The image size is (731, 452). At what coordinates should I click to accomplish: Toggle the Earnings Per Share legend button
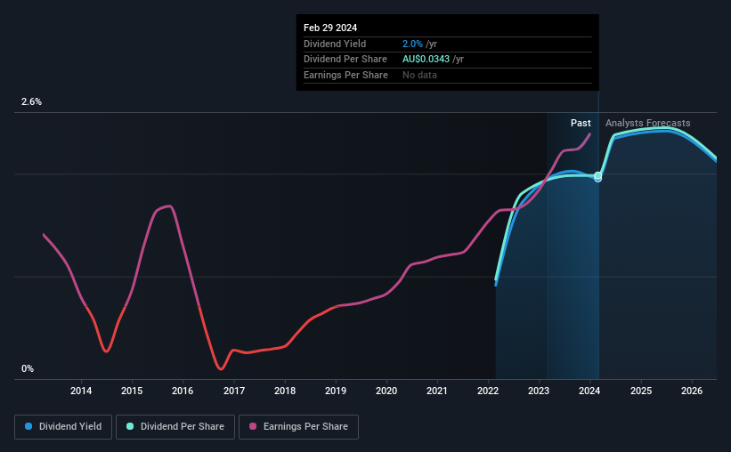pos(298,427)
